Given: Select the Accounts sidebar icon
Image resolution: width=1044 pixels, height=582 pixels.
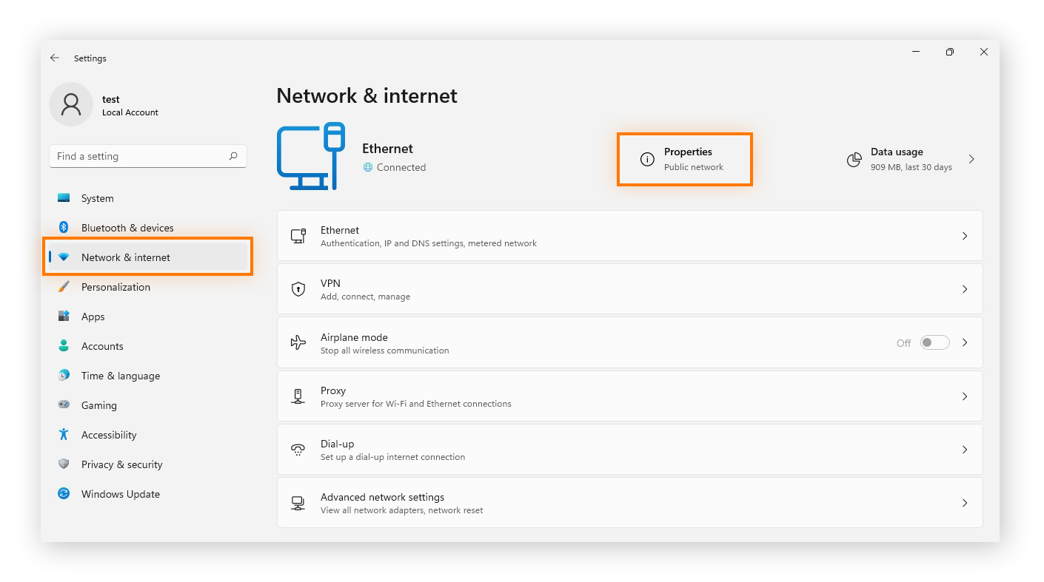Looking at the screenshot, I should pyautogui.click(x=64, y=346).
